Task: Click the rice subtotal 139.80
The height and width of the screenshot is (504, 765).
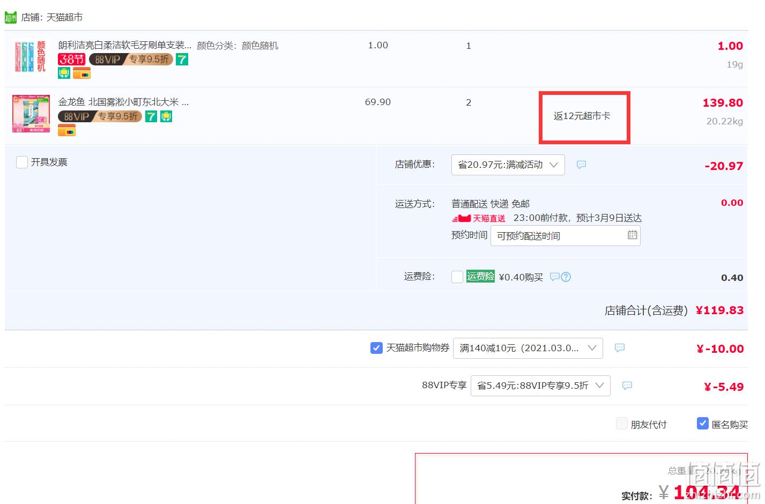Action: click(723, 102)
